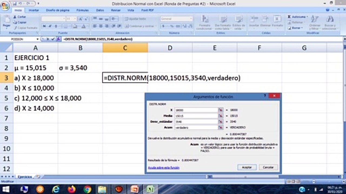Click the font color A icon
Image resolution: width=346 pixels, height=194 pixels.
coord(84,26)
